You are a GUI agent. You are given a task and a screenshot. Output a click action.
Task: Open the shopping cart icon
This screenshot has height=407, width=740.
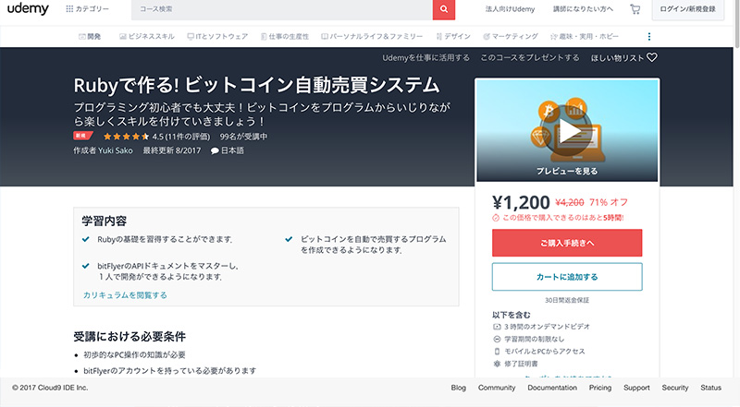click(x=635, y=9)
